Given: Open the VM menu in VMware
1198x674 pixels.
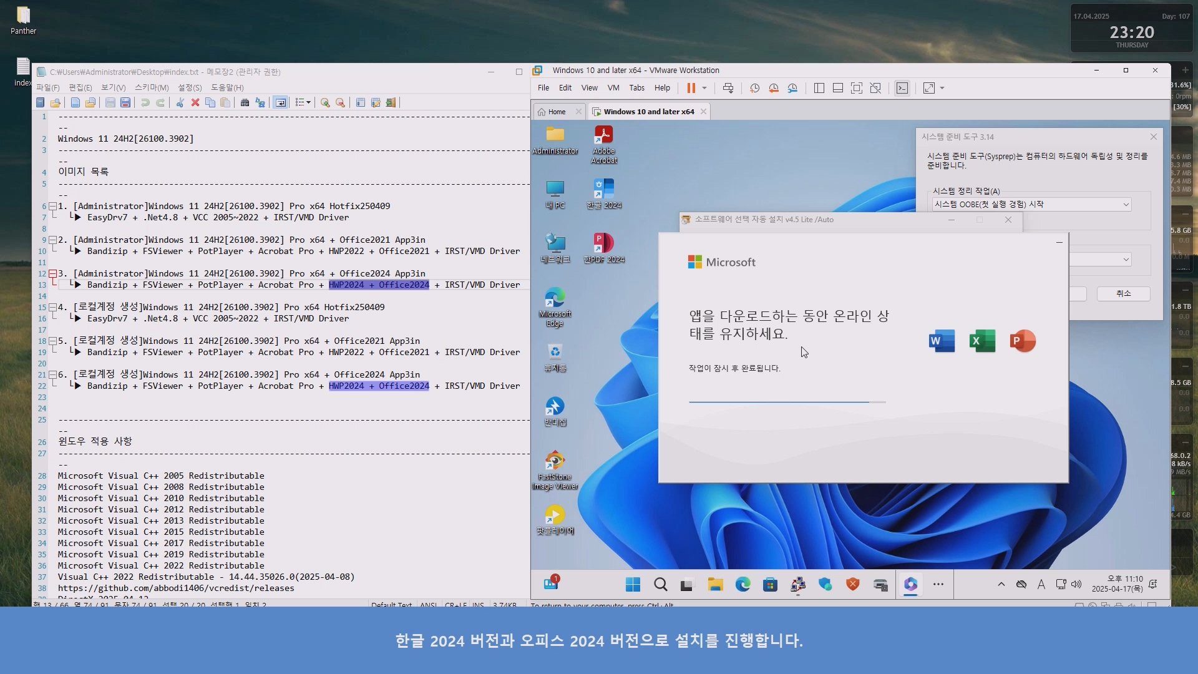Looking at the screenshot, I should (x=613, y=88).
